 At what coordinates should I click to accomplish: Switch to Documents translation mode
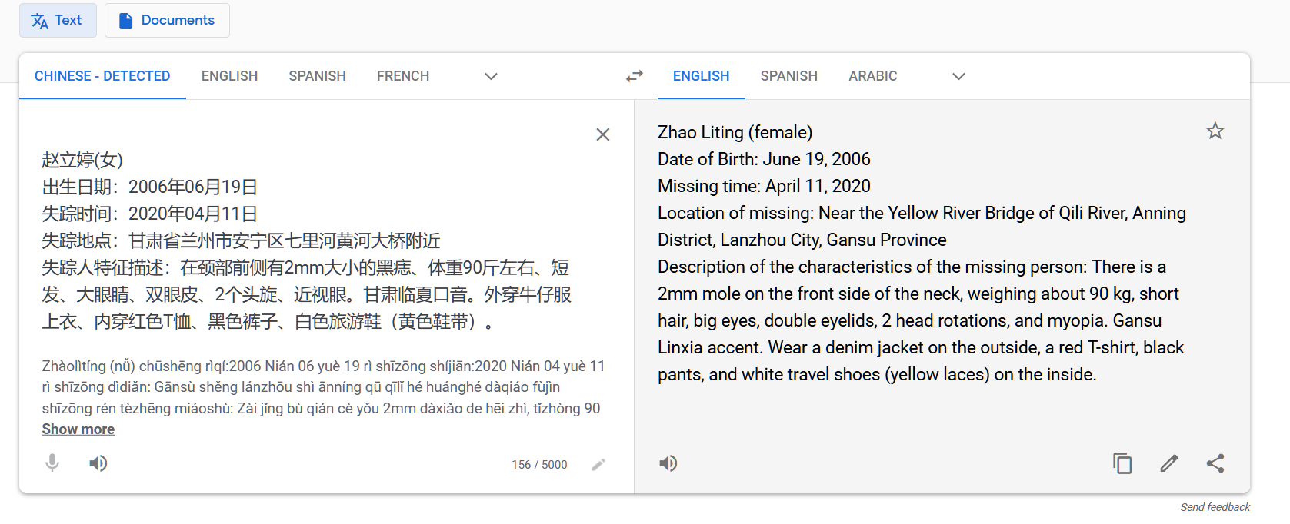(x=167, y=20)
